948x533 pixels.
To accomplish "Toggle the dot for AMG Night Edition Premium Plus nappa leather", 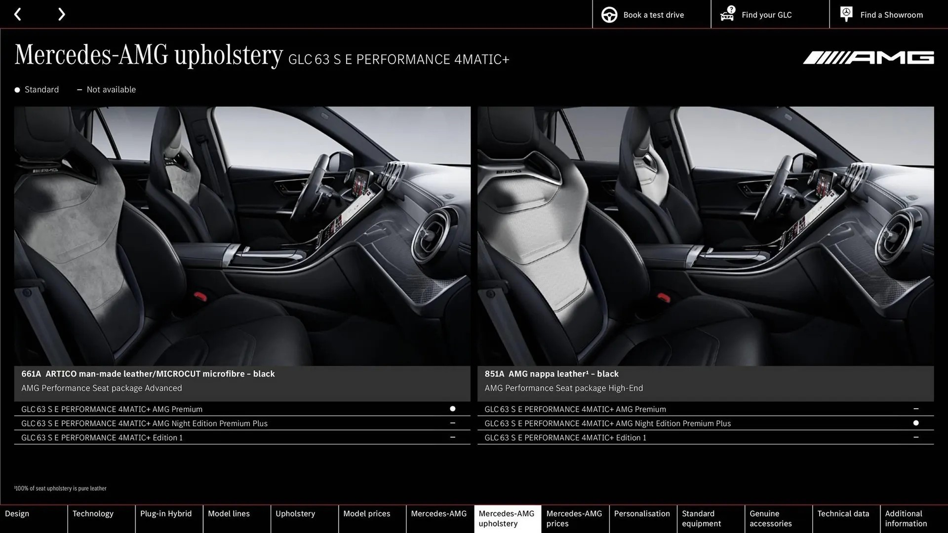I will (916, 423).
